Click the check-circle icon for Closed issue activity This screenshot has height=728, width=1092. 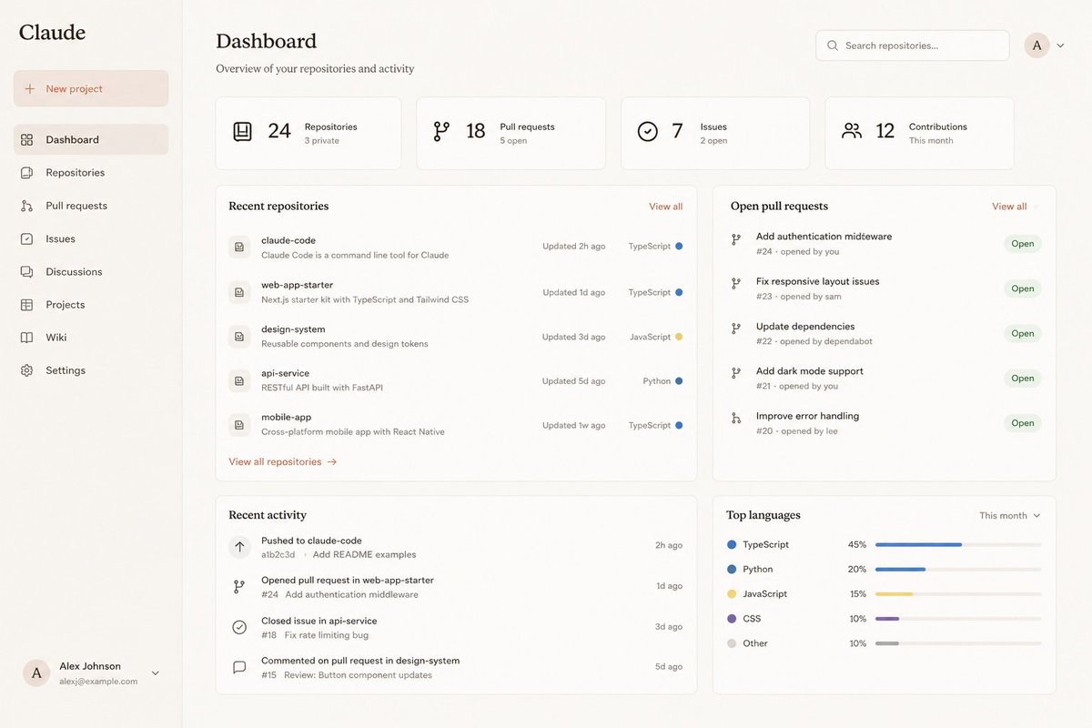(239, 627)
